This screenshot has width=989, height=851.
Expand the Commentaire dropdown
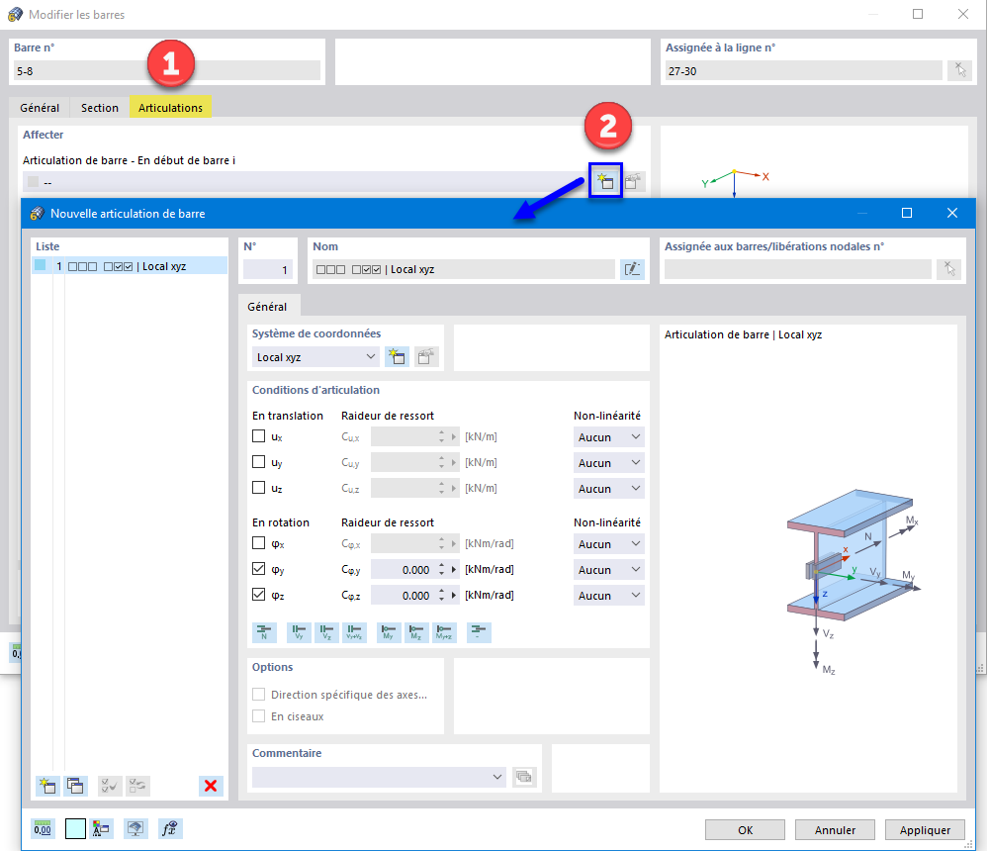pos(497,777)
